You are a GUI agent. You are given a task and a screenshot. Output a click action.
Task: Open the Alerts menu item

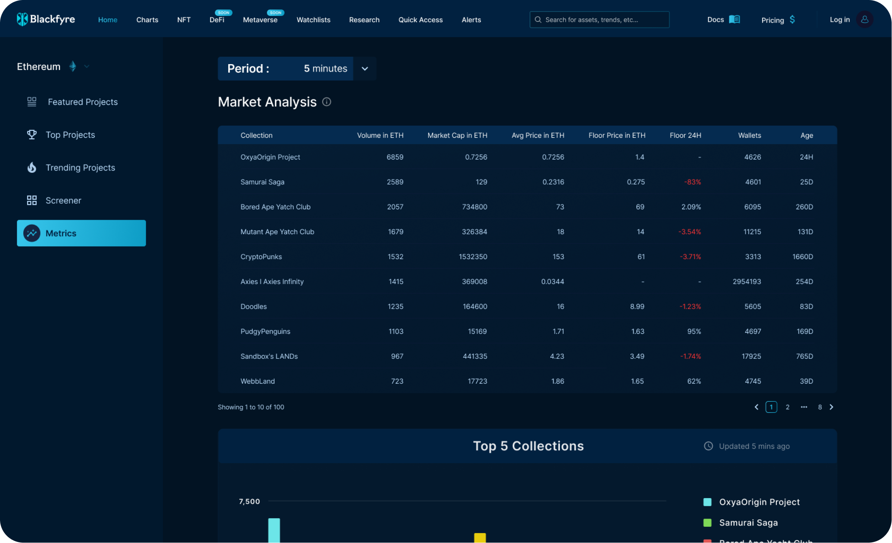(471, 20)
